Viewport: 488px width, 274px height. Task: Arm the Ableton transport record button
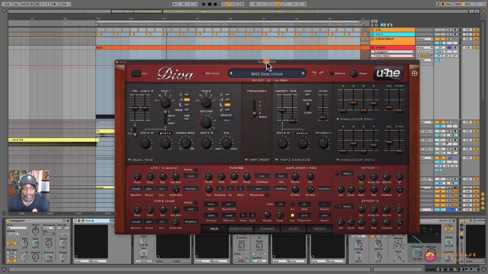tap(215, 4)
